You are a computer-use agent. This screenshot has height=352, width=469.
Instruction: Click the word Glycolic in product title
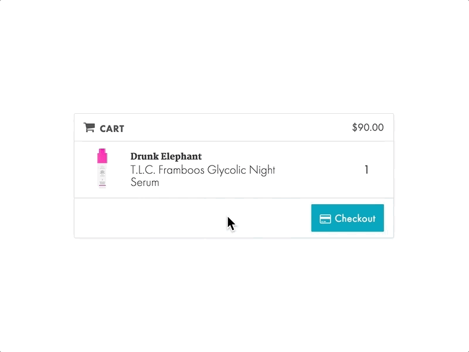tap(227, 170)
